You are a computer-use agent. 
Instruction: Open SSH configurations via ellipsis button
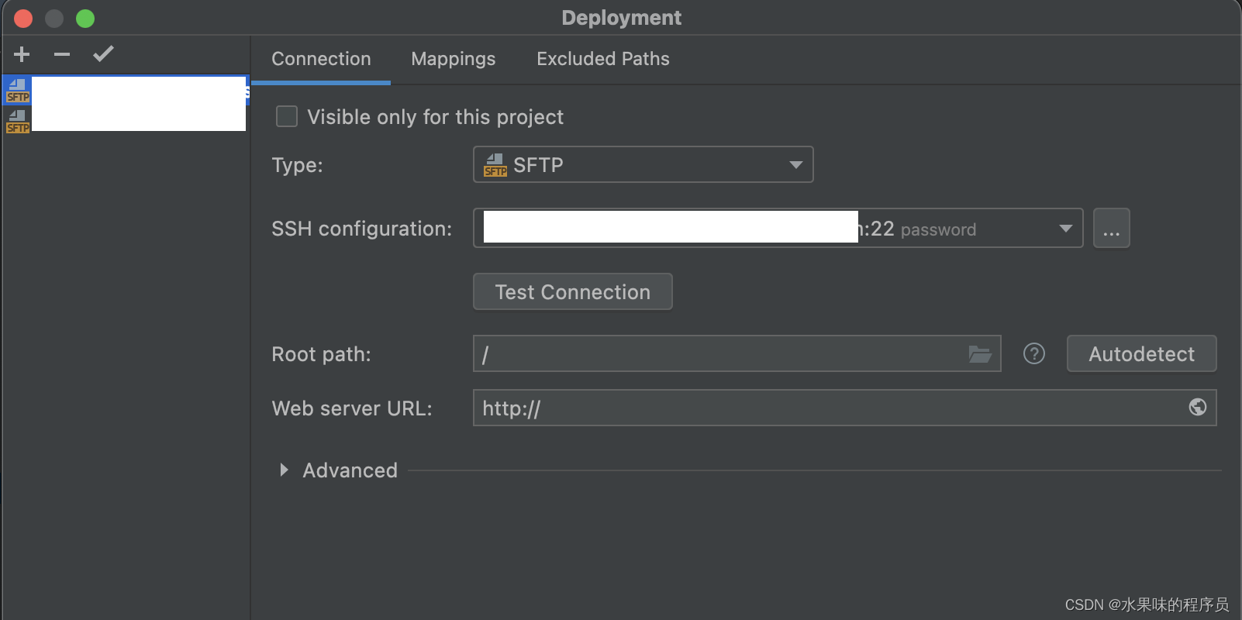[1111, 228]
